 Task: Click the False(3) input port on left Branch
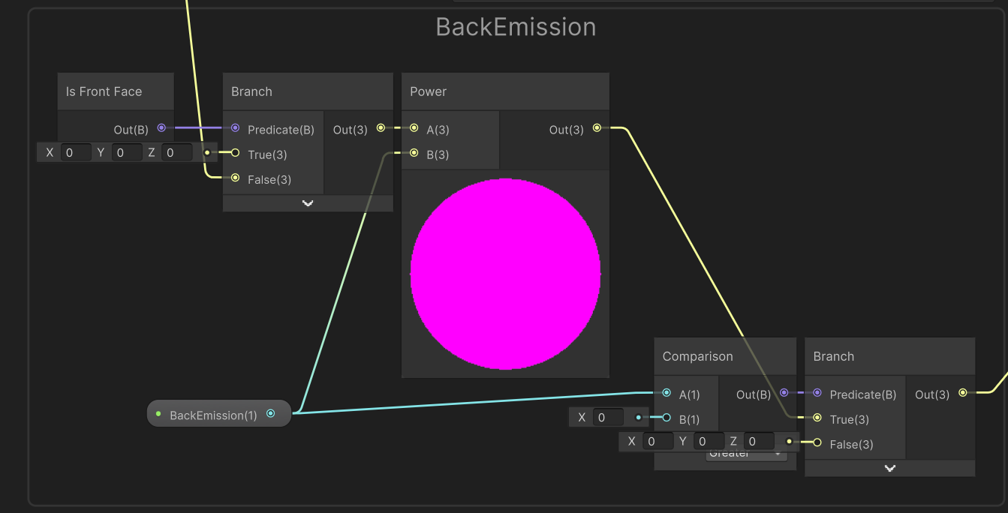coord(235,179)
